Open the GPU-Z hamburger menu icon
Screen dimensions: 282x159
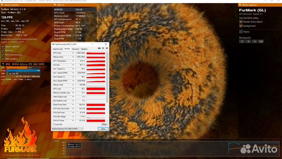pyautogui.click(x=107, y=48)
